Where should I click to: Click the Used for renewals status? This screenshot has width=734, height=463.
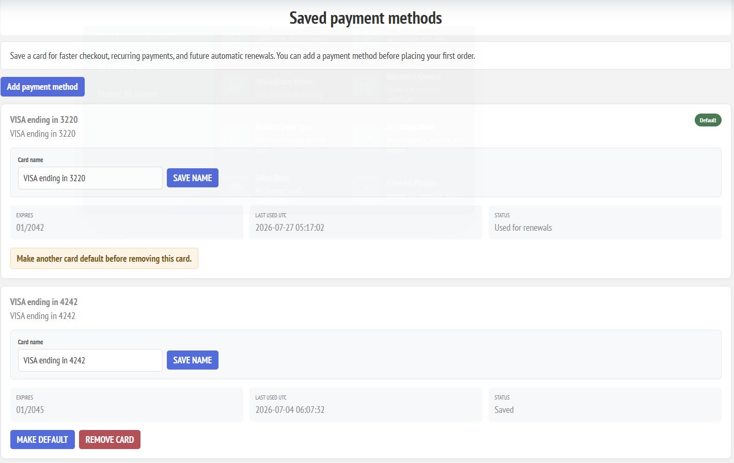[x=523, y=228]
